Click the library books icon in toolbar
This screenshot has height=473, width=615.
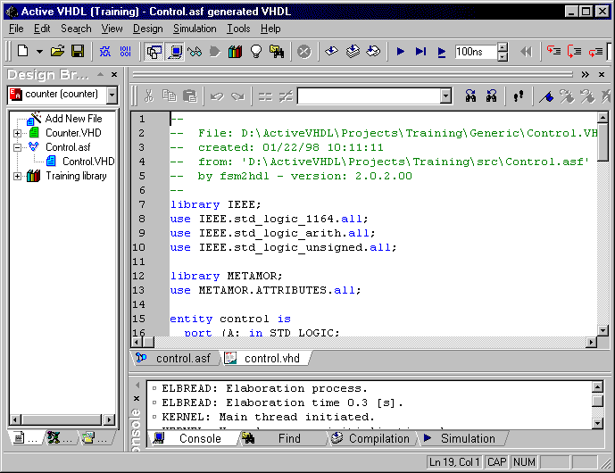tap(236, 52)
